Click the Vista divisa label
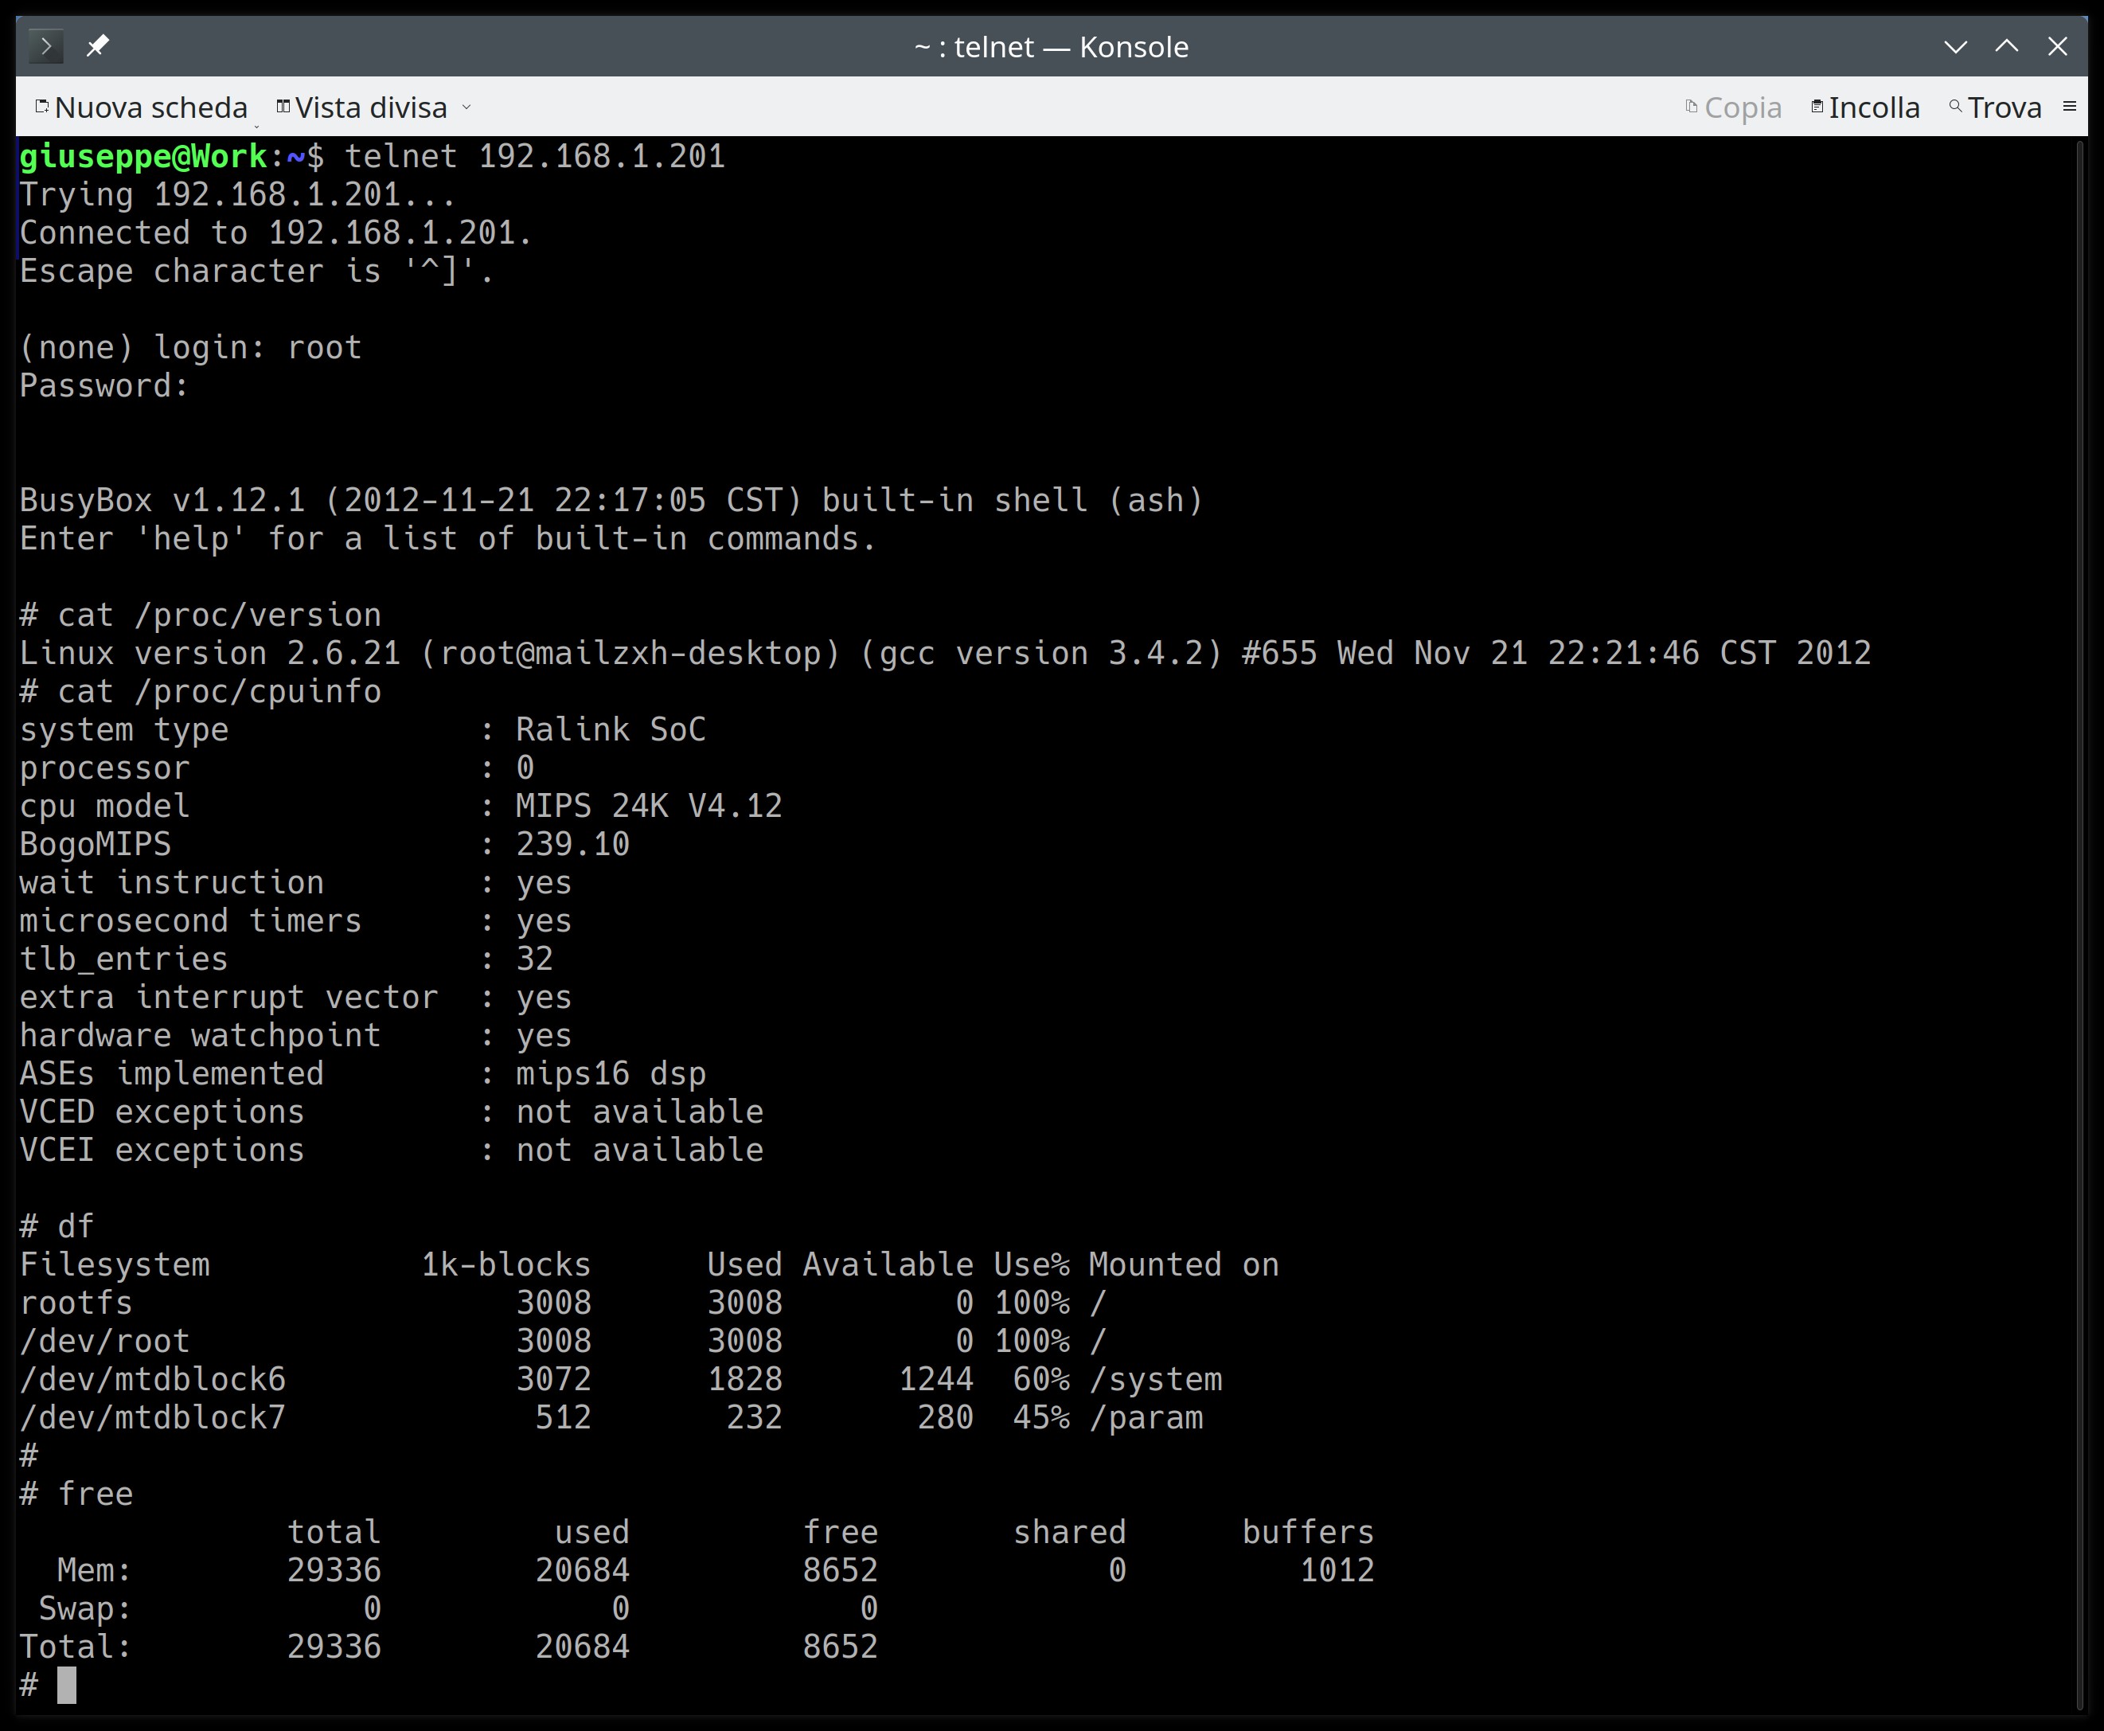 pyautogui.click(x=371, y=107)
